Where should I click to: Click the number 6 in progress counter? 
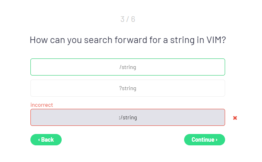tap(133, 19)
